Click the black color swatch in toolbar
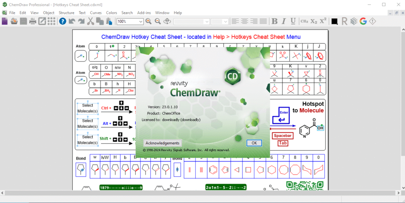 pyautogui.click(x=334, y=21)
